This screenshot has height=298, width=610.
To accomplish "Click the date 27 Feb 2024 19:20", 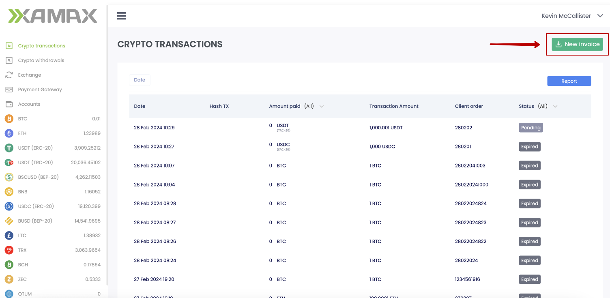I will (154, 279).
